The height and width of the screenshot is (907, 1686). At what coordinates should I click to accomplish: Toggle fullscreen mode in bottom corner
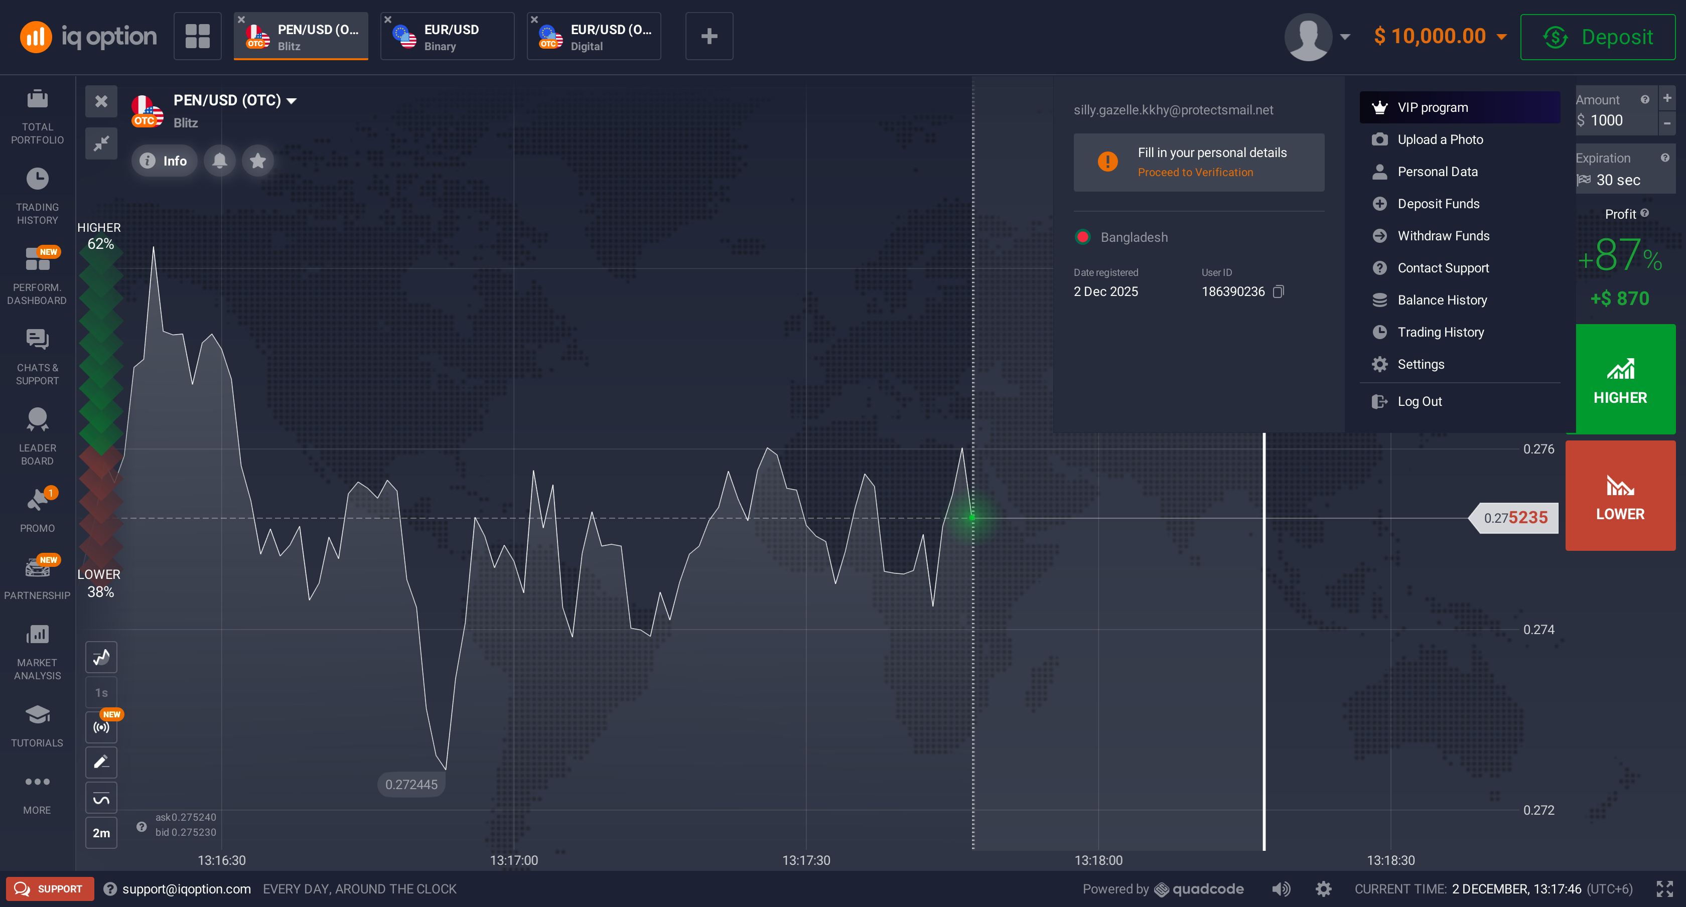pos(1664,888)
